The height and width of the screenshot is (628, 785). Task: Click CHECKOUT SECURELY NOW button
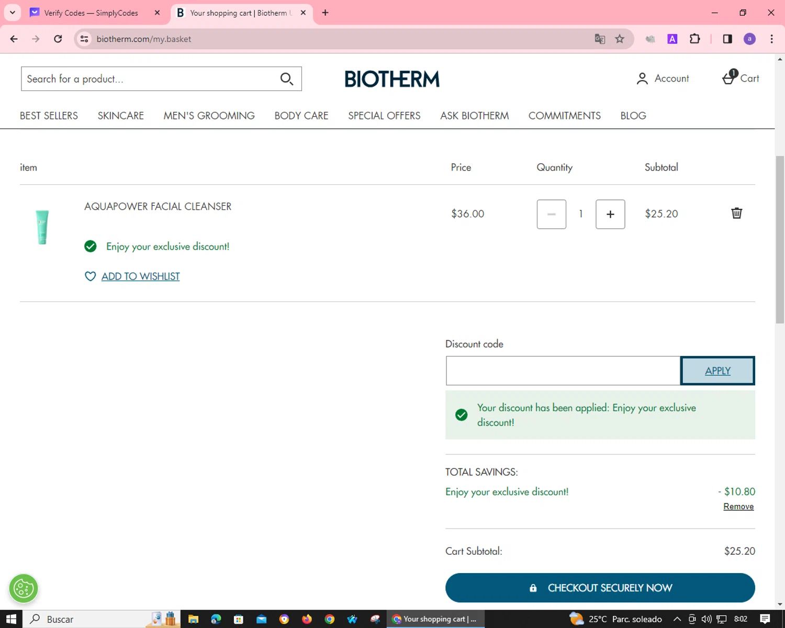(600, 588)
